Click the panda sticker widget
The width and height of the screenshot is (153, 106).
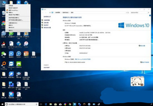tap(137, 81)
